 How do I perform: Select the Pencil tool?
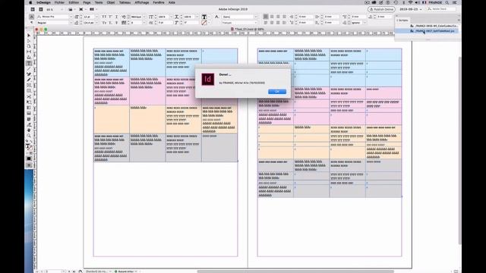point(29,80)
